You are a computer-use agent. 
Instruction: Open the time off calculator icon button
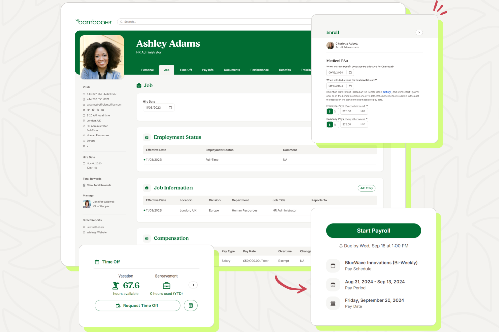tap(190, 306)
